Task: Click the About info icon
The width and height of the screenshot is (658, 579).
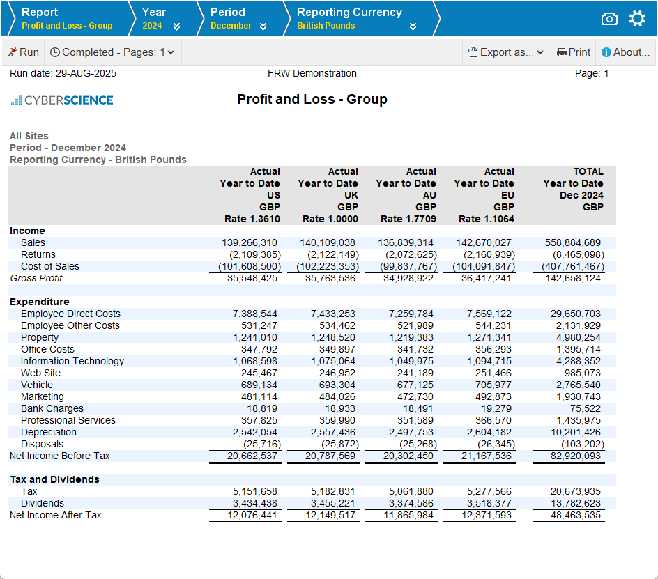Action: click(606, 52)
